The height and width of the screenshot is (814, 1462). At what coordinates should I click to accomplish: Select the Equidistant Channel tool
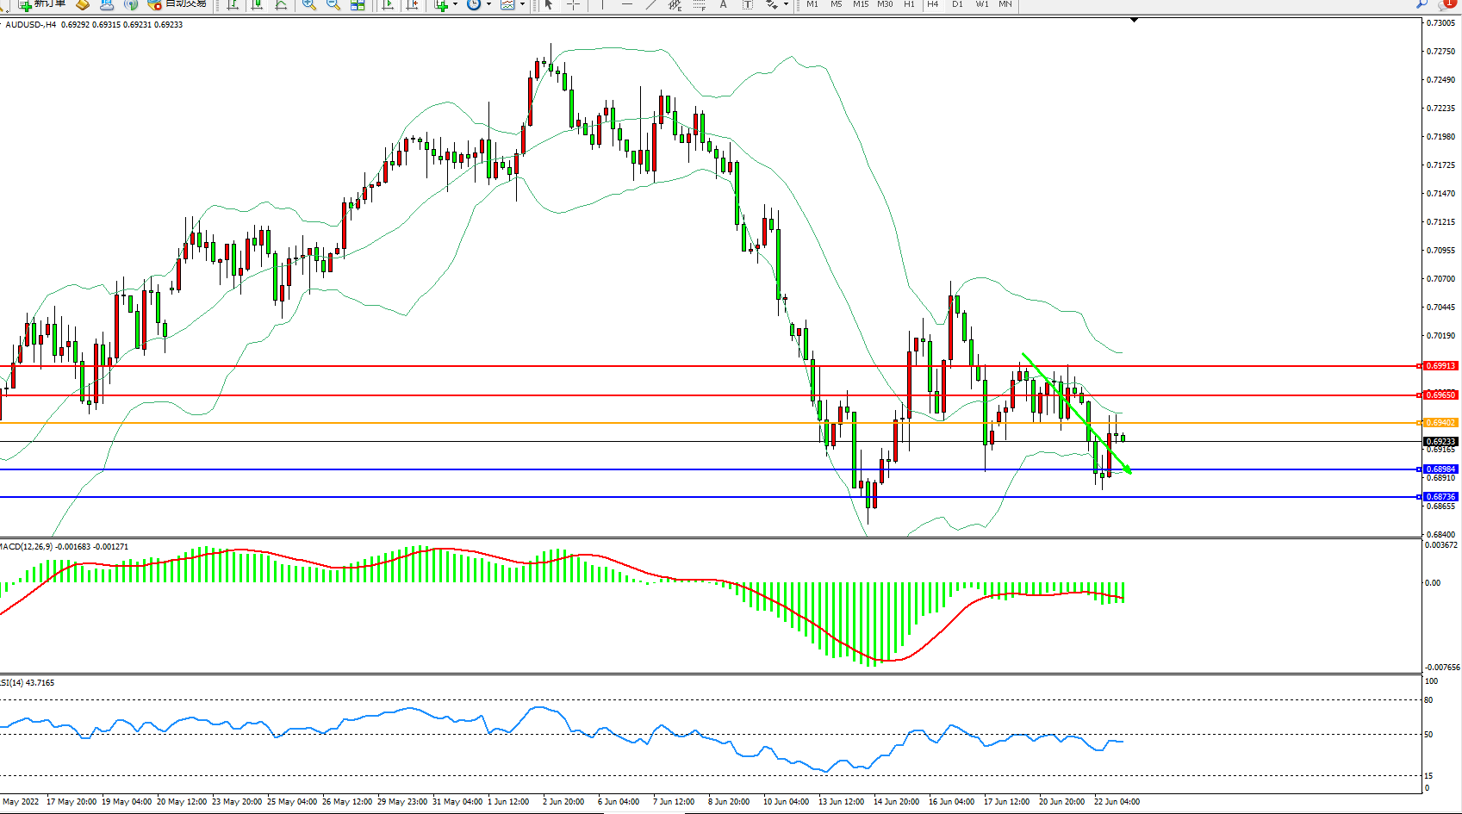pyautogui.click(x=675, y=5)
